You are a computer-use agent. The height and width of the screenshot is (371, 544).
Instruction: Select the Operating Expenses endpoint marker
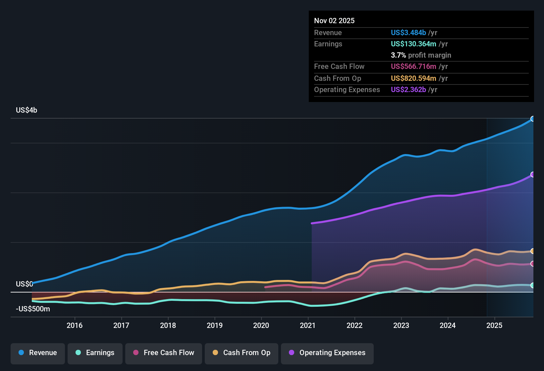coord(533,175)
